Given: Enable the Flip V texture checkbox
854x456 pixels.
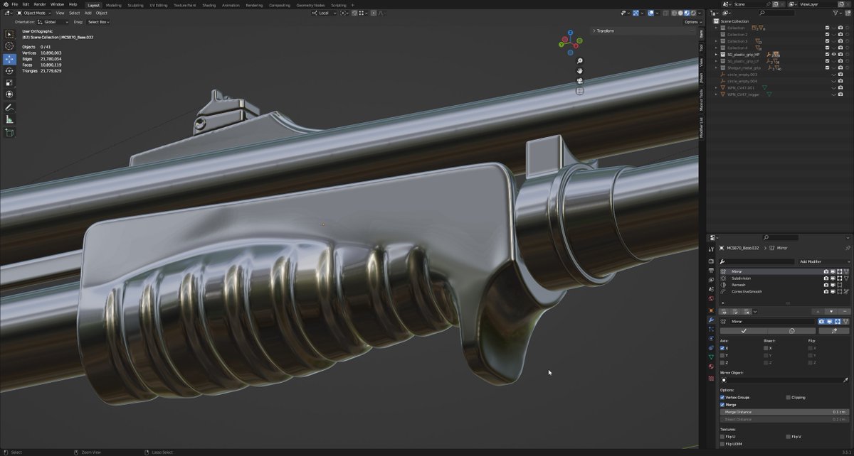Looking at the screenshot, I should (788, 436).
